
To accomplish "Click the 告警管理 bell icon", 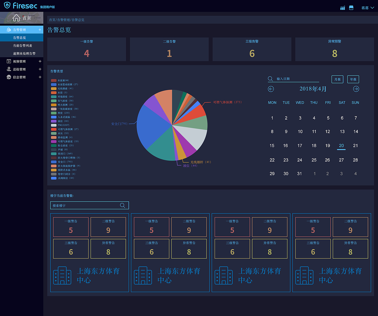I will coord(9,30).
